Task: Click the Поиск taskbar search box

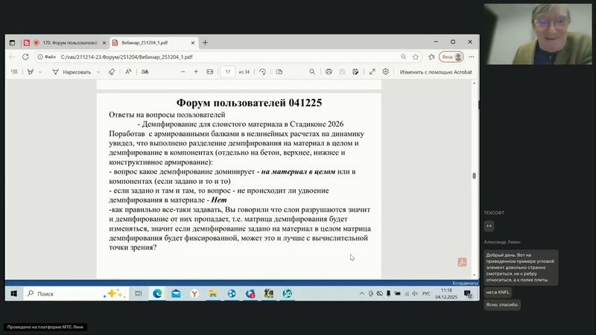Action: tap(76, 293)
